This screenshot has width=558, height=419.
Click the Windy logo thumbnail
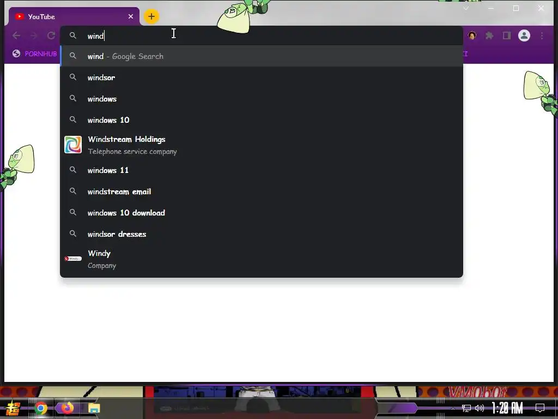73,259
